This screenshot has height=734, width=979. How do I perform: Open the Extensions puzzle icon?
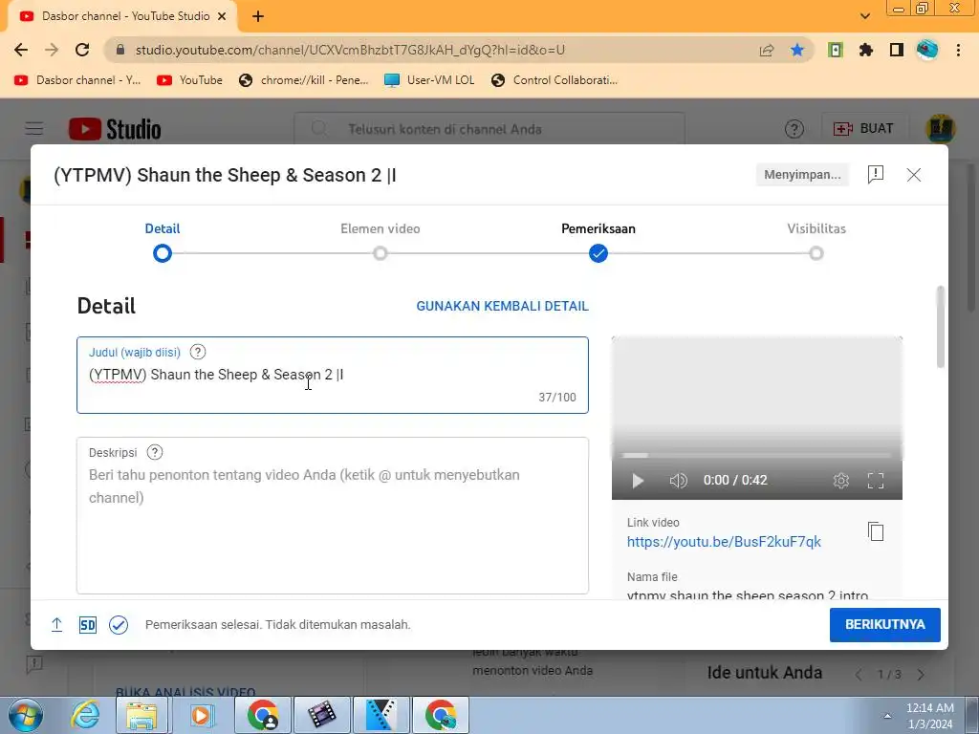(866, 50)
